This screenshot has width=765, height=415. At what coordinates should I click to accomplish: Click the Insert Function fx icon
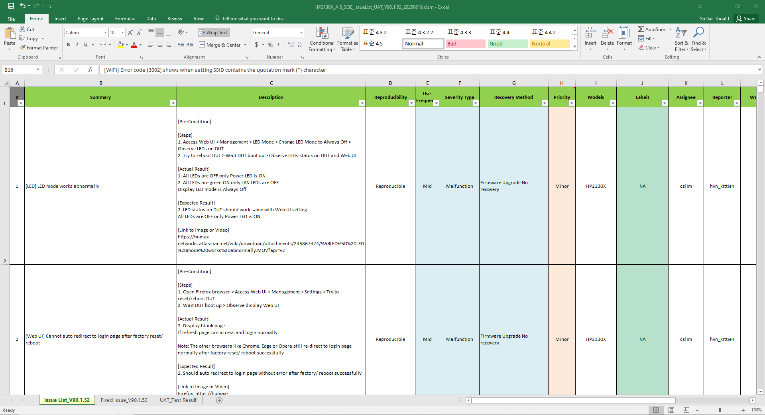tap(90, 70)
